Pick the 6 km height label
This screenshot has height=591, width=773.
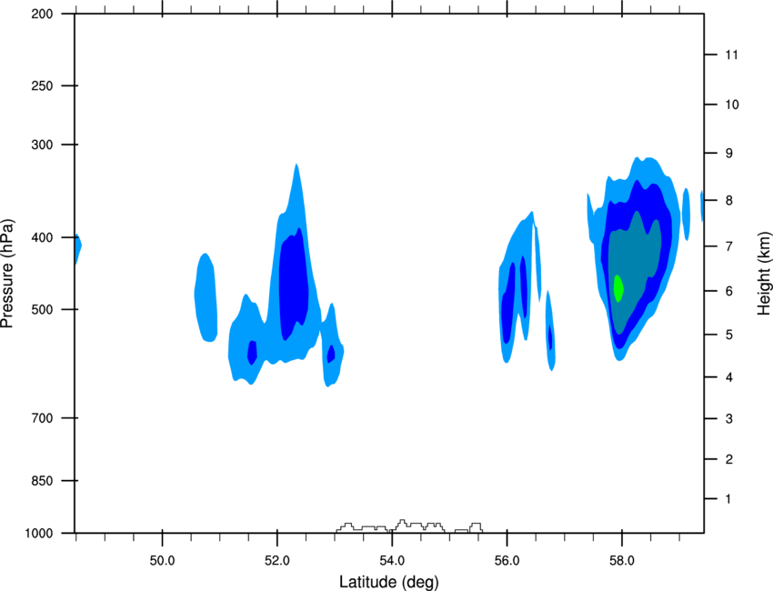pos(729,291)
